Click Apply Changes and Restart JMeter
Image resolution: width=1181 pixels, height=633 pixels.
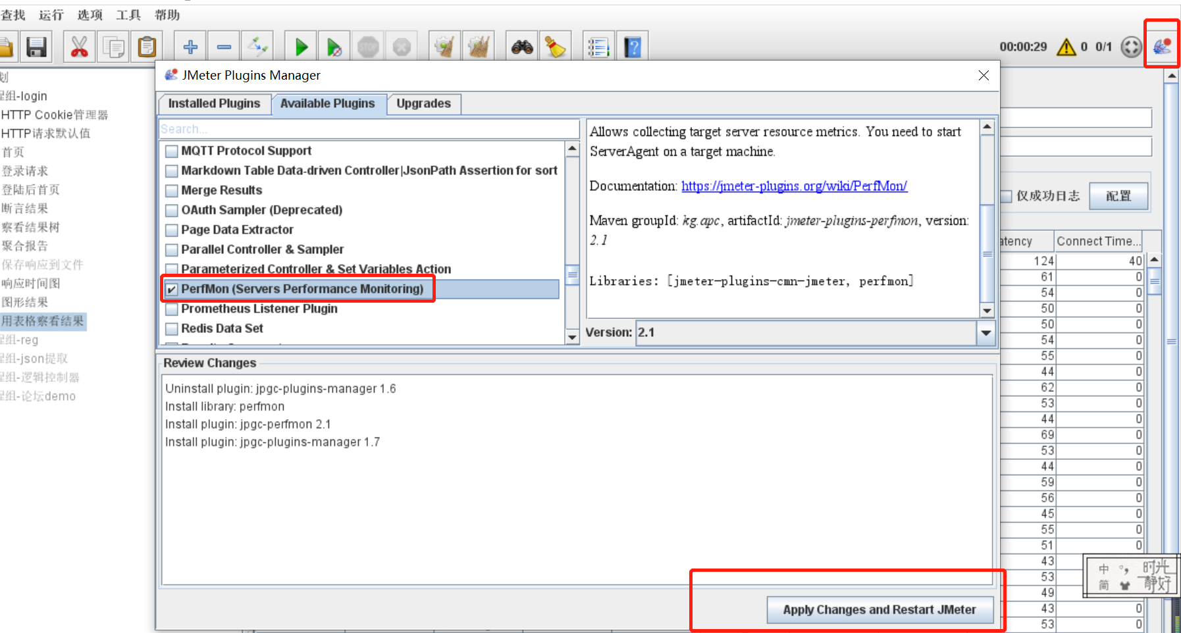(x=879, y=610)
